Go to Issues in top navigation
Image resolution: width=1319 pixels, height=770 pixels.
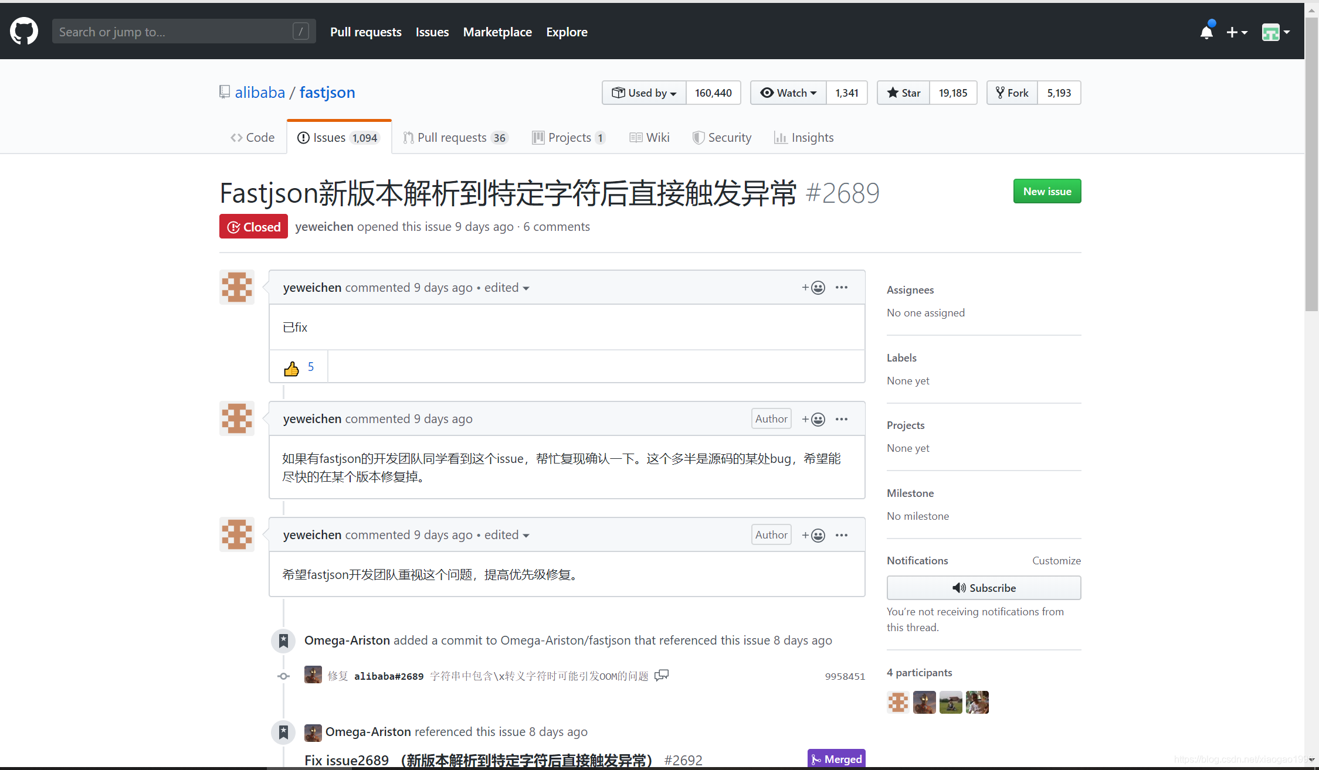pos(432,32)
